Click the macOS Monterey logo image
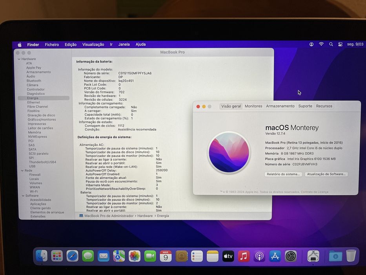The image size is (366, 275). [x=229, y=152]
